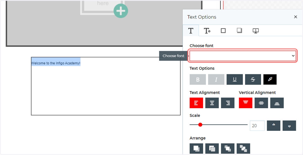This screenshot has width=303, height=155.
Task: Toggle strikethrough formatting
Action: point(253,80)
